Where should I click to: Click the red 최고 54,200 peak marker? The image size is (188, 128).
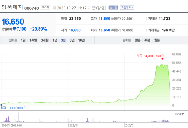[162, 59]
